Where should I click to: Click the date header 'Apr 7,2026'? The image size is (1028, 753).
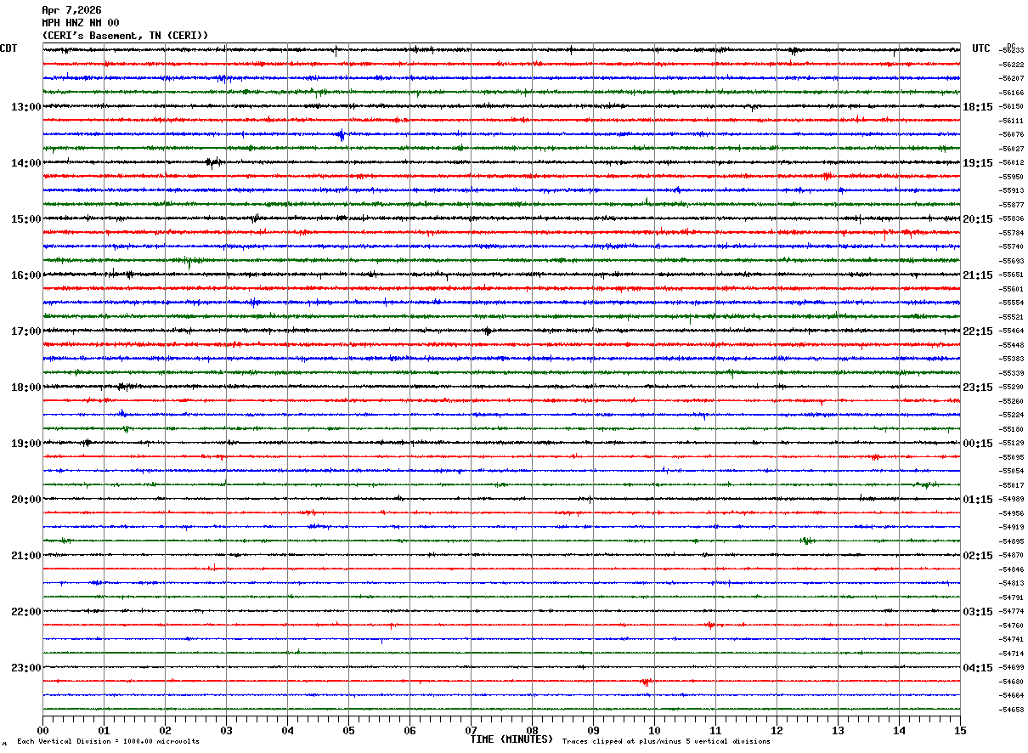point(71,10)
